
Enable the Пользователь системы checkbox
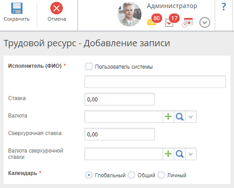(89, 66)
